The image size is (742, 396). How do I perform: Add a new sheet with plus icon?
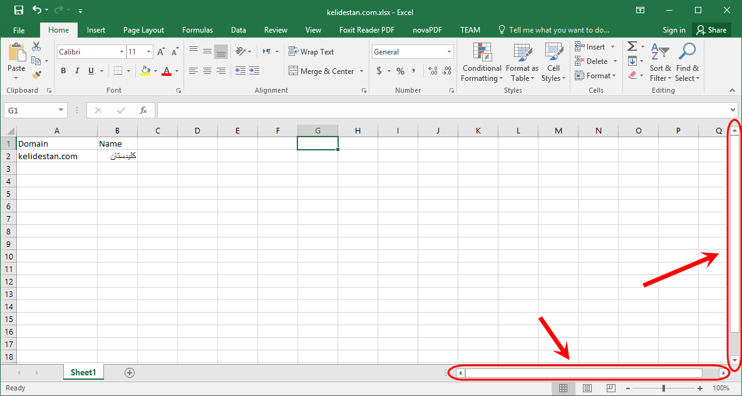(x=129, y=373)
